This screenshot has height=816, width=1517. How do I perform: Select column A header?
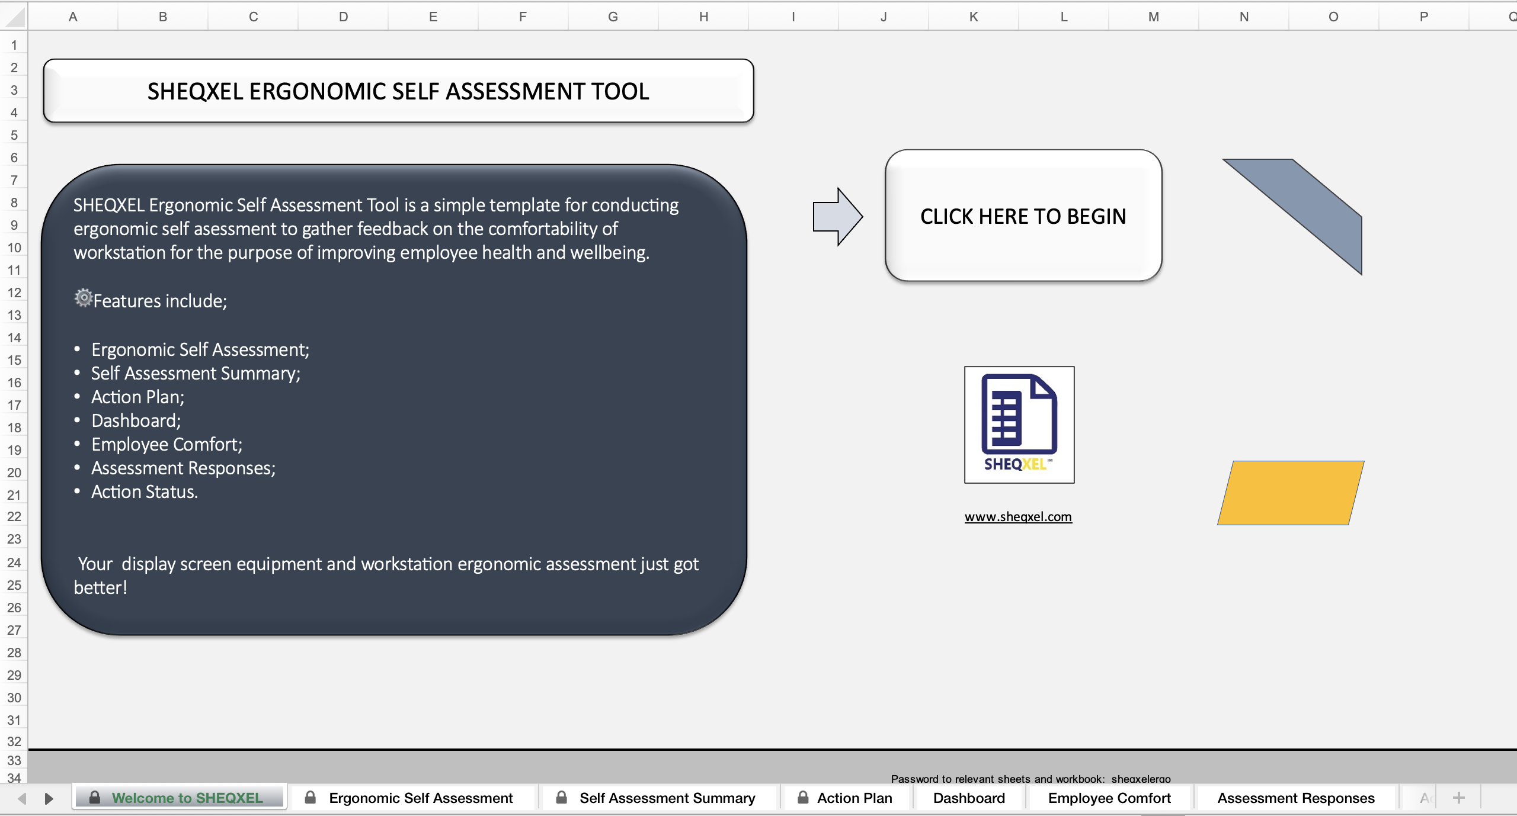pos(73,17)
